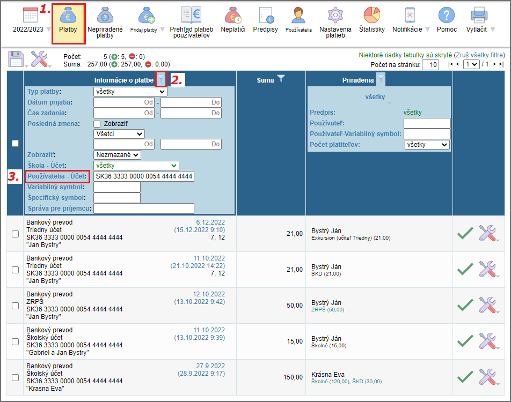
Task: Select the 6.12.2022 payment row checkbox
Action: tap(16, 234)
